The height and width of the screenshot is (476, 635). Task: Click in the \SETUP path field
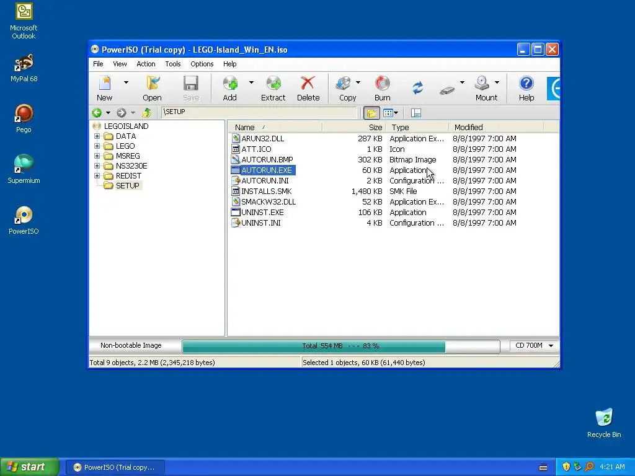pos(259,112)
